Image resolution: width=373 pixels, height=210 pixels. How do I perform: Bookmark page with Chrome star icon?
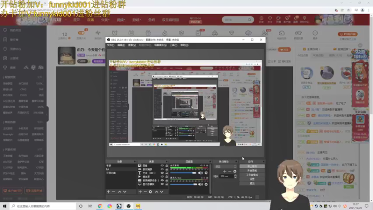pyautogui.click(x=348, y=10)
